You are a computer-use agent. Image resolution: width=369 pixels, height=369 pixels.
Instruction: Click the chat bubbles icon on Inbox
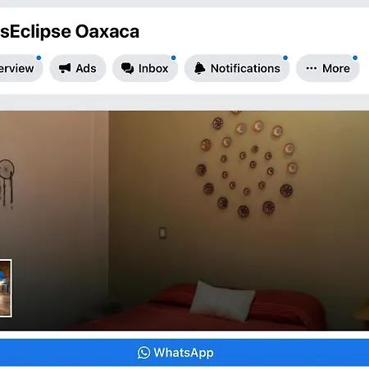(127, 68)
